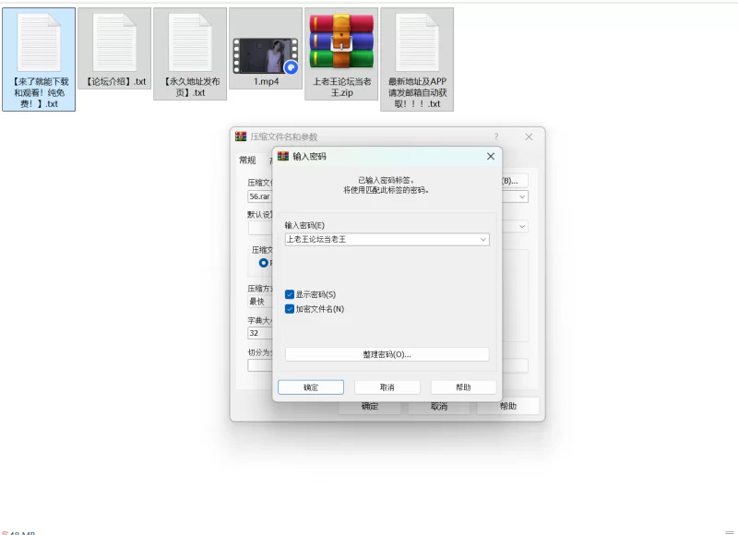738x535 pixels.
Task: Toggle the 加密文件名(N) checkbox
Action: point(290,309)
